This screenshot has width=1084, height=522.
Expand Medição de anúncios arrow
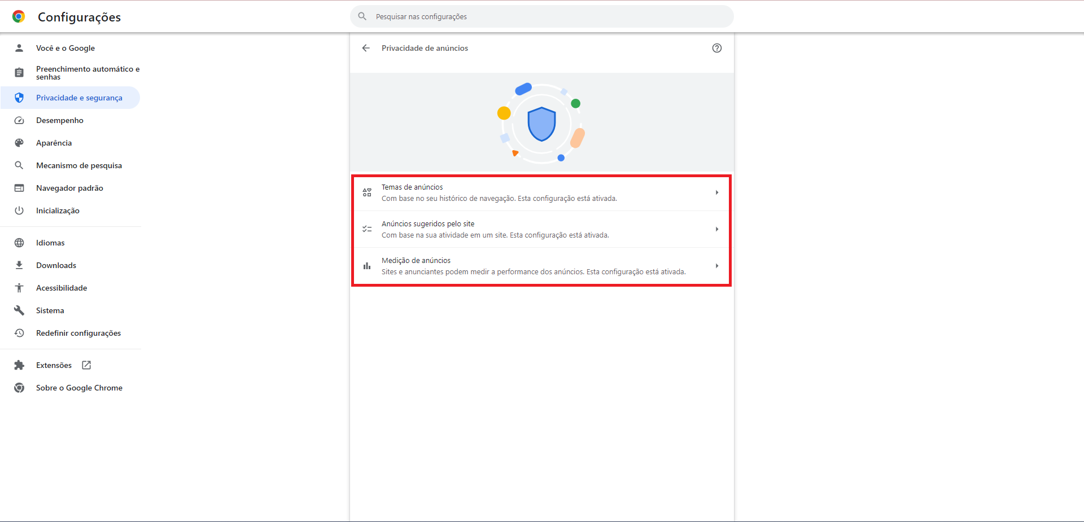(716, 266)
